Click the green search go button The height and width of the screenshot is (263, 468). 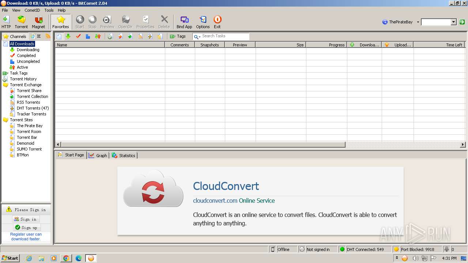tap(462, 22)
